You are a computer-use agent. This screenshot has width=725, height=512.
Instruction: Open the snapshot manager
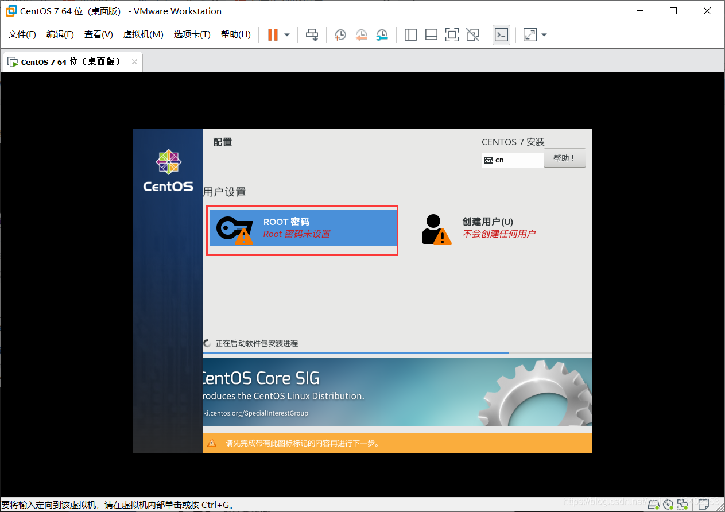click(x=382, y=35)
